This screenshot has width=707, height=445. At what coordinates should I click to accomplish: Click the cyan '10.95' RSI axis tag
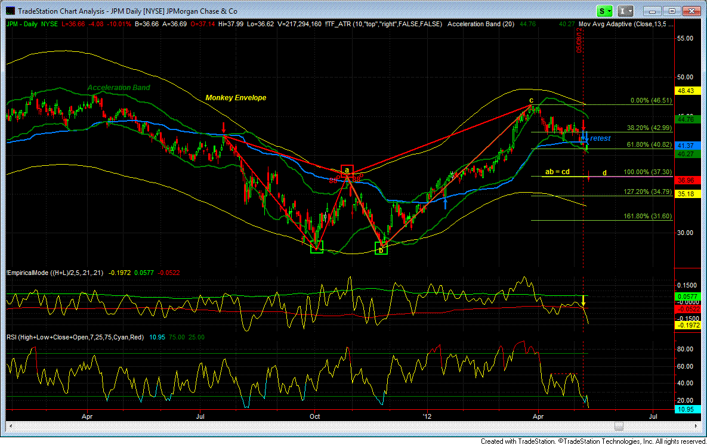(687, 409)
